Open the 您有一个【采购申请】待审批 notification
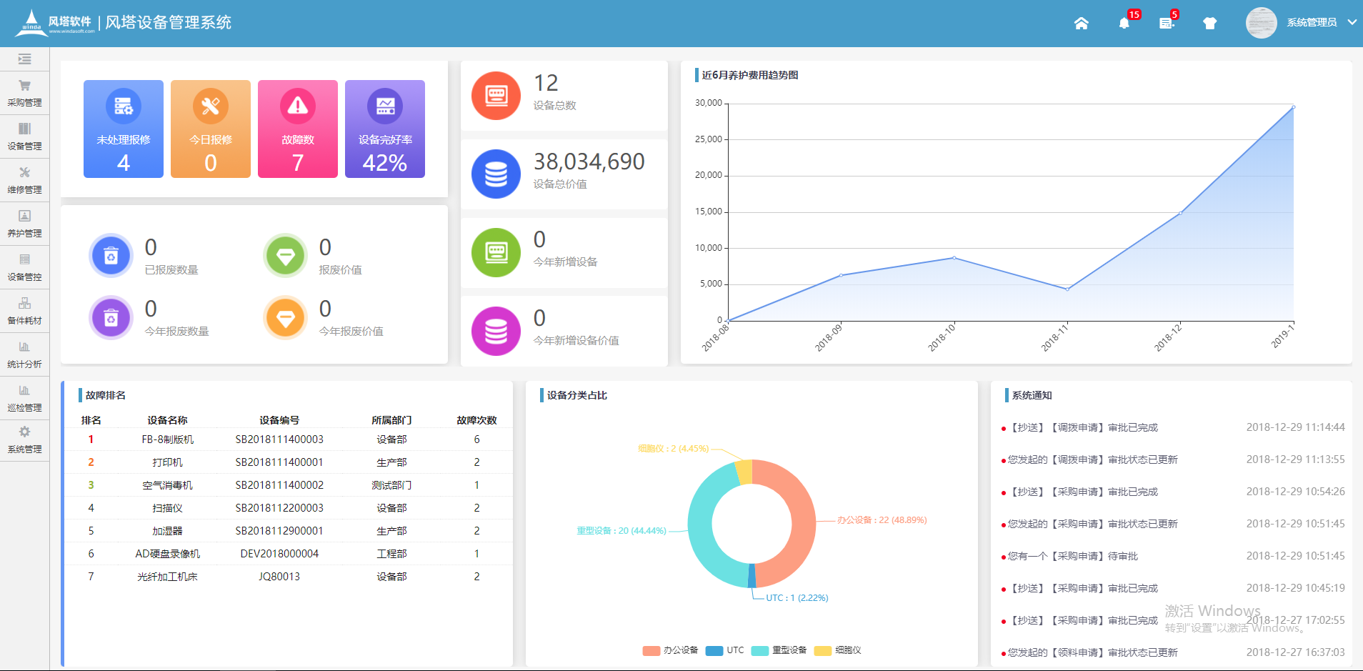The width and height of the screenshot is (1363, 671). (1072, 556)
